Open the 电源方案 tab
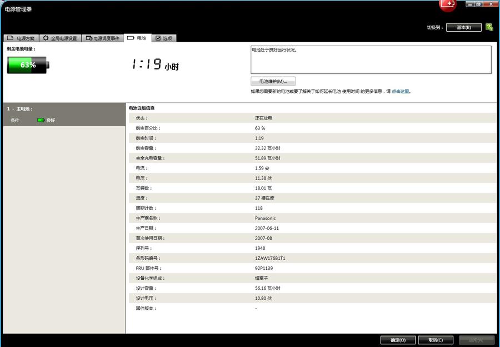The height and width of the screenshot is (347, 500). [x=21, y=38]
